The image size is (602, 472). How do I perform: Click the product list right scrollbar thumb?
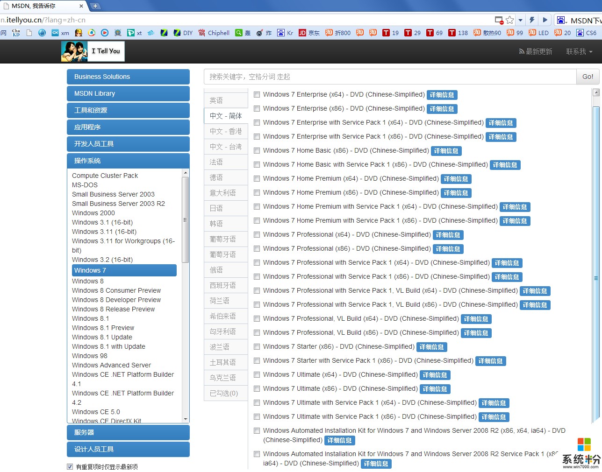[596, 264]
